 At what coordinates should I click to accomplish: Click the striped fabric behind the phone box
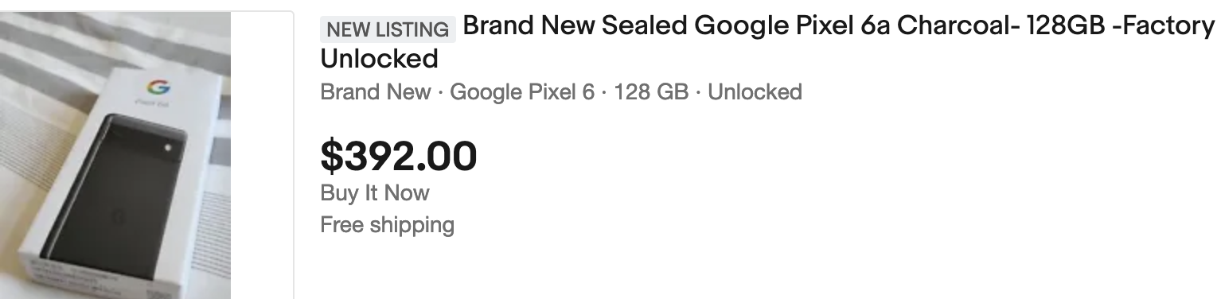48,56
